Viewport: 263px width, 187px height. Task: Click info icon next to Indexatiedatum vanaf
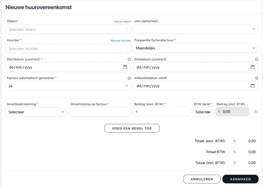(x=256, y=78)
